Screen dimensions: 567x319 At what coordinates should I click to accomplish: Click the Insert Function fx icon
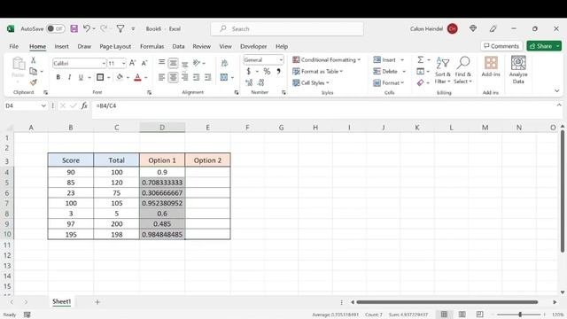click(x=84, y=105)
